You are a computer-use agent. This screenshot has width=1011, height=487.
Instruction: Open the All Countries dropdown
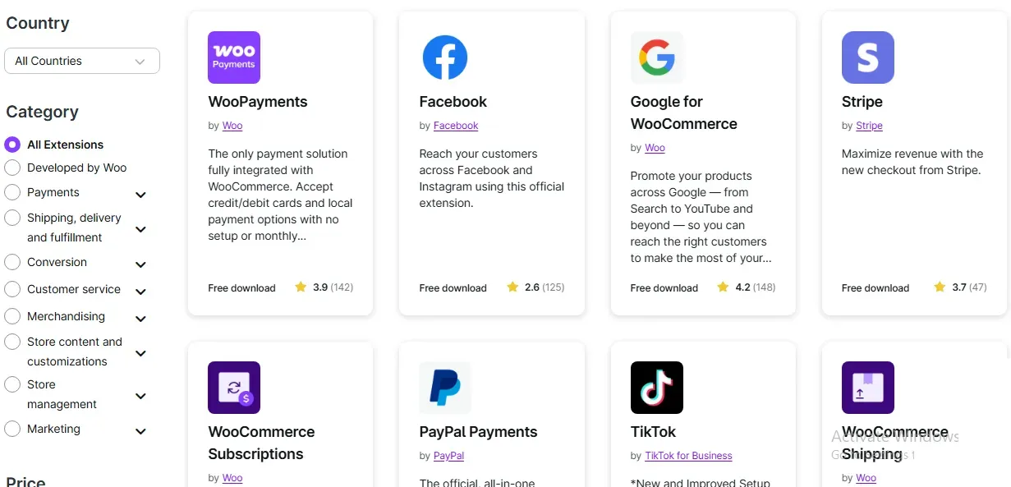(x=81, y=61)
